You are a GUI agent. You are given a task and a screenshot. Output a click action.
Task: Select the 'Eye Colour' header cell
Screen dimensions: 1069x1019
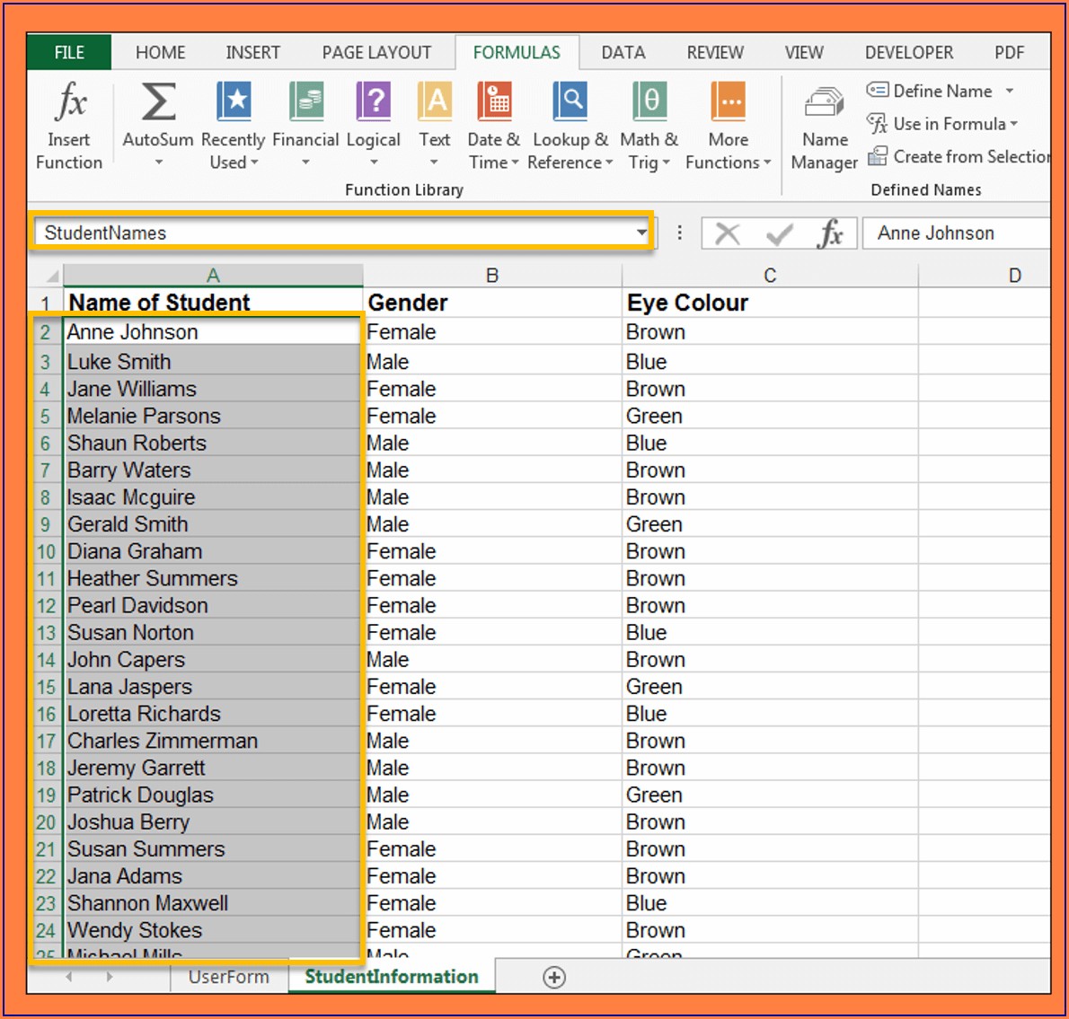(x=770, y=303)
